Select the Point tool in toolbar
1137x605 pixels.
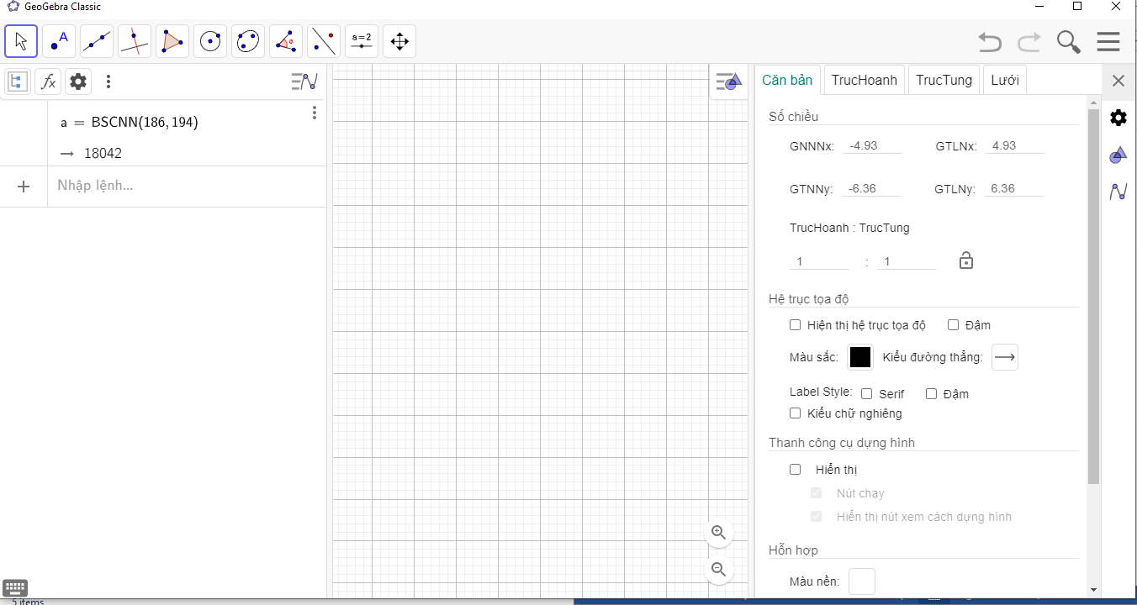(x=59, y=41)
